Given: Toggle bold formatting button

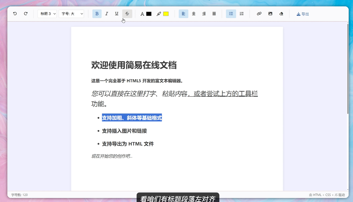Looking at the screenshot, I should click(x=97, y=14).
